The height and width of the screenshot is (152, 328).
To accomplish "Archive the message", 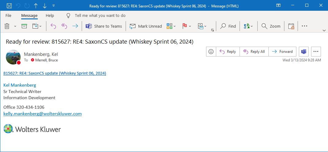I will click(x=24, y=26).
